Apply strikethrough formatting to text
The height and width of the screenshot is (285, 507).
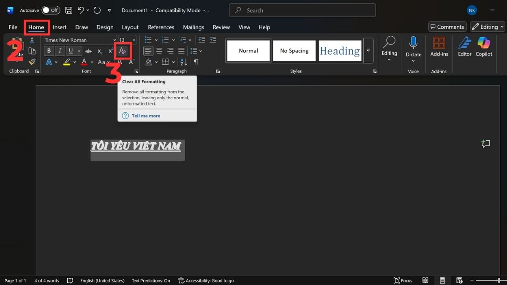tap(88, 51)
